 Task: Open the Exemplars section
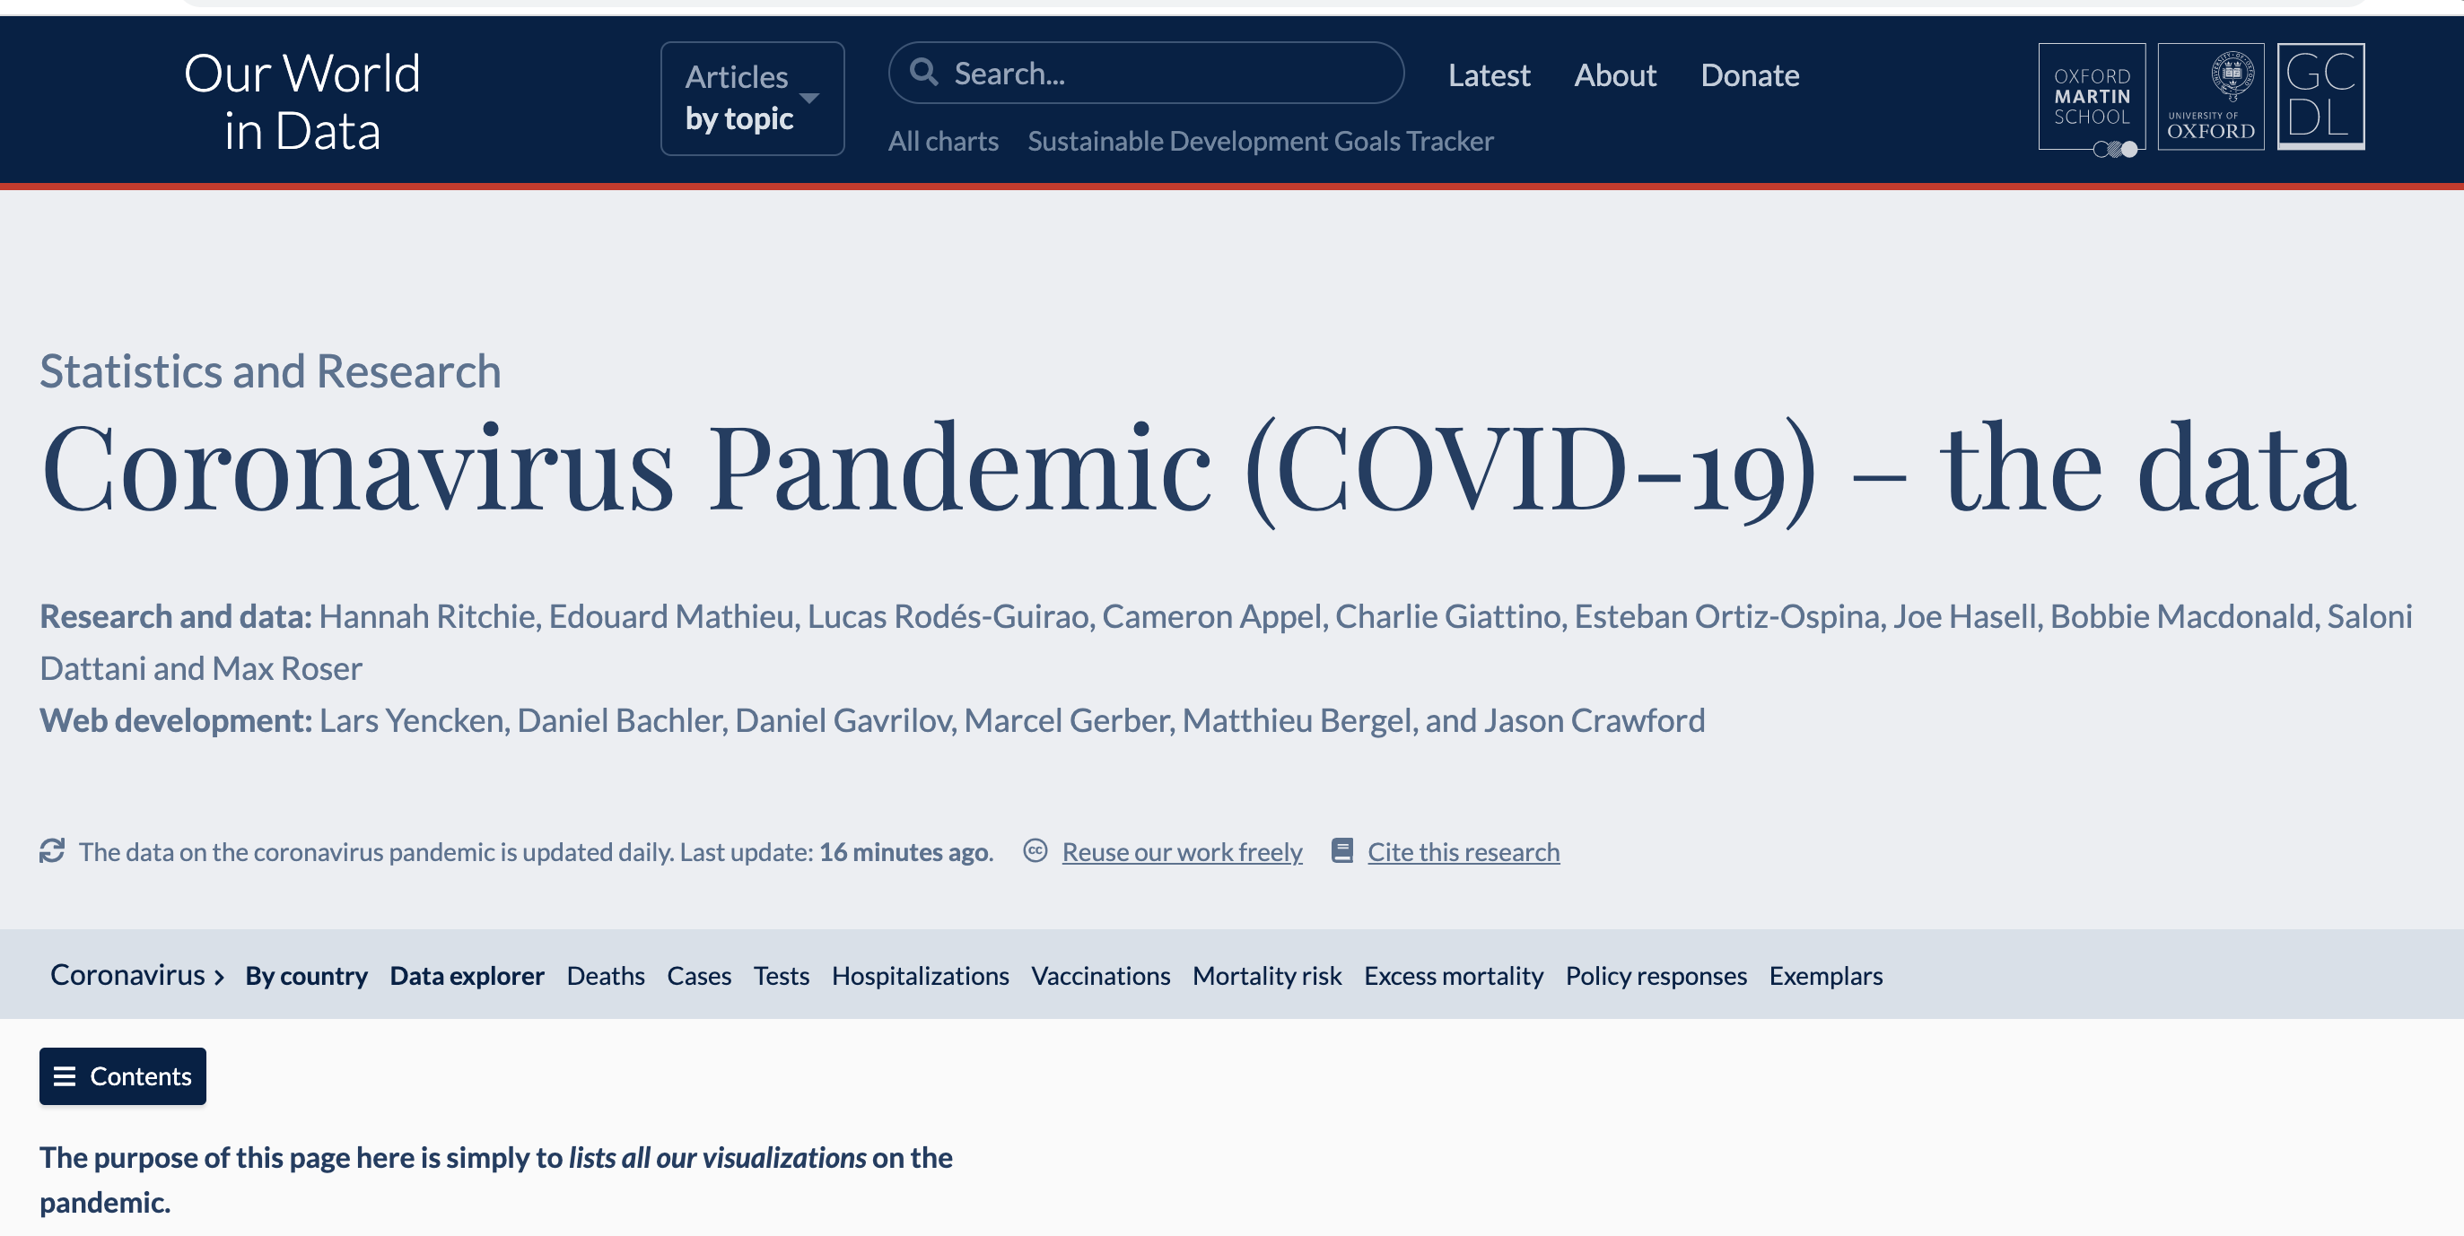tap(1825, 975)
